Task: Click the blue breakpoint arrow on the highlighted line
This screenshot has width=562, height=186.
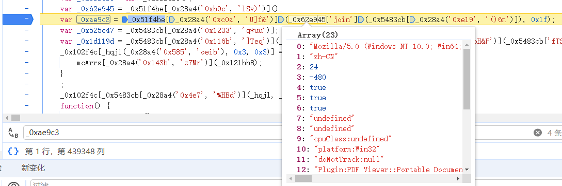Action: pos(18,20)
